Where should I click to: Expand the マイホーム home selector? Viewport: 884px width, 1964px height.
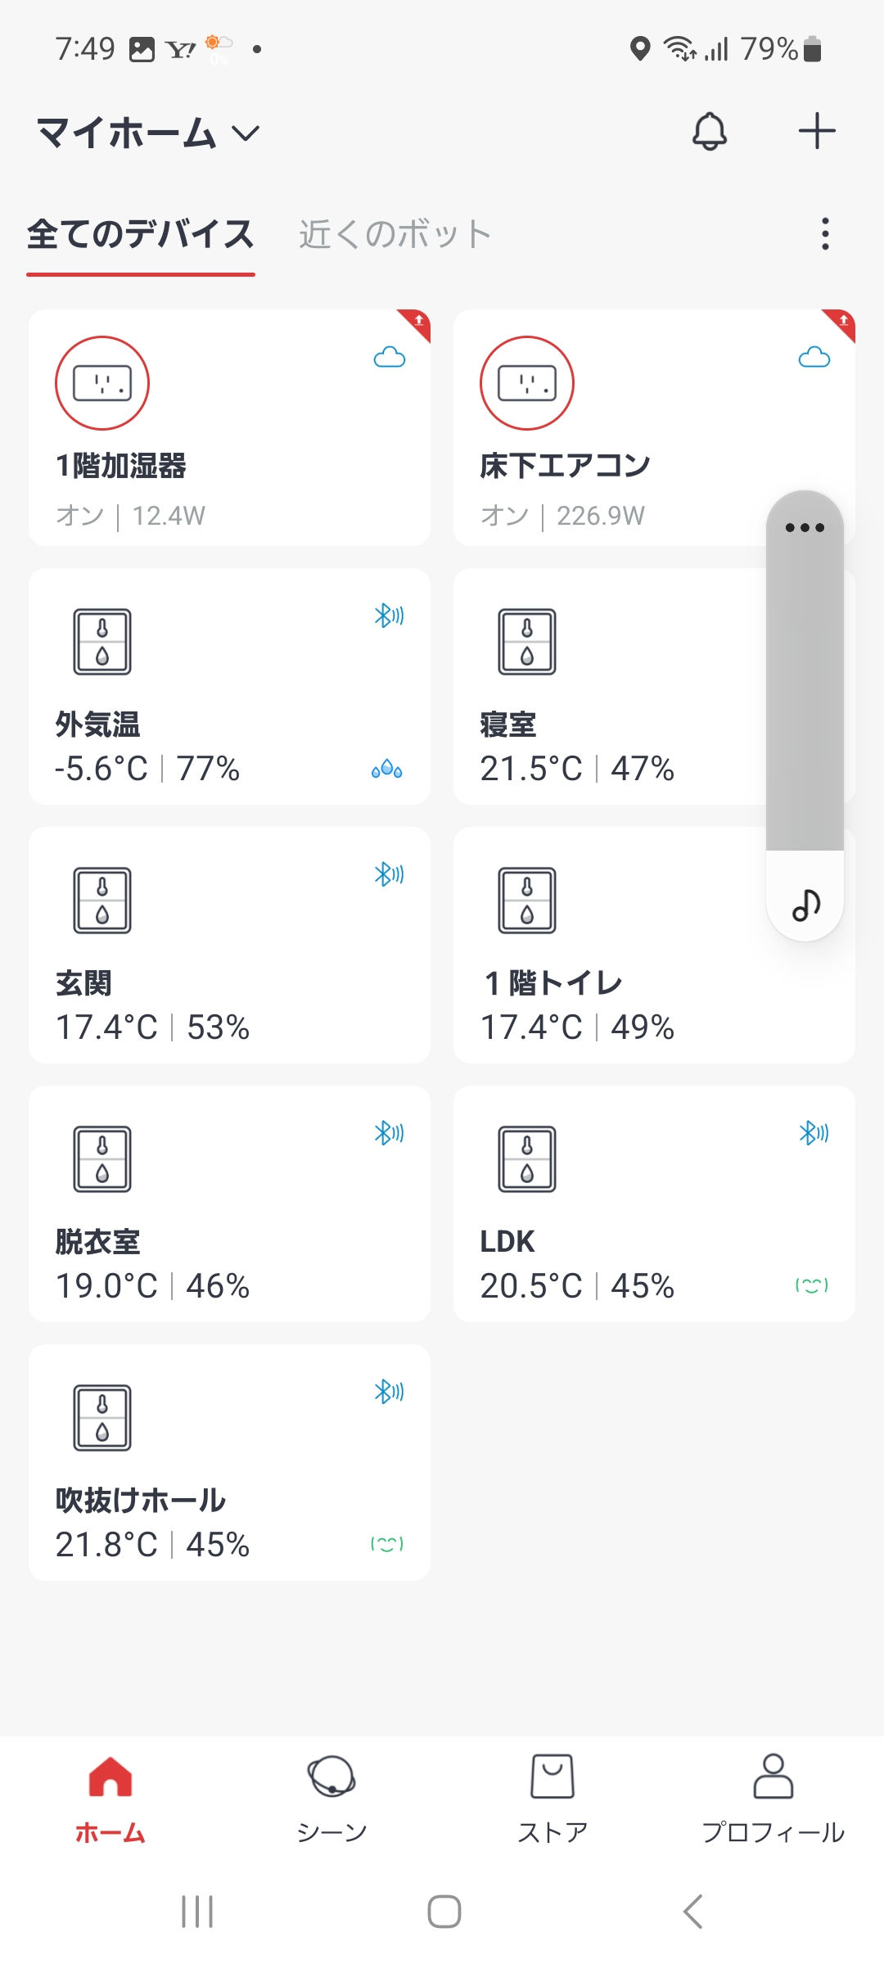click(148, 133)
